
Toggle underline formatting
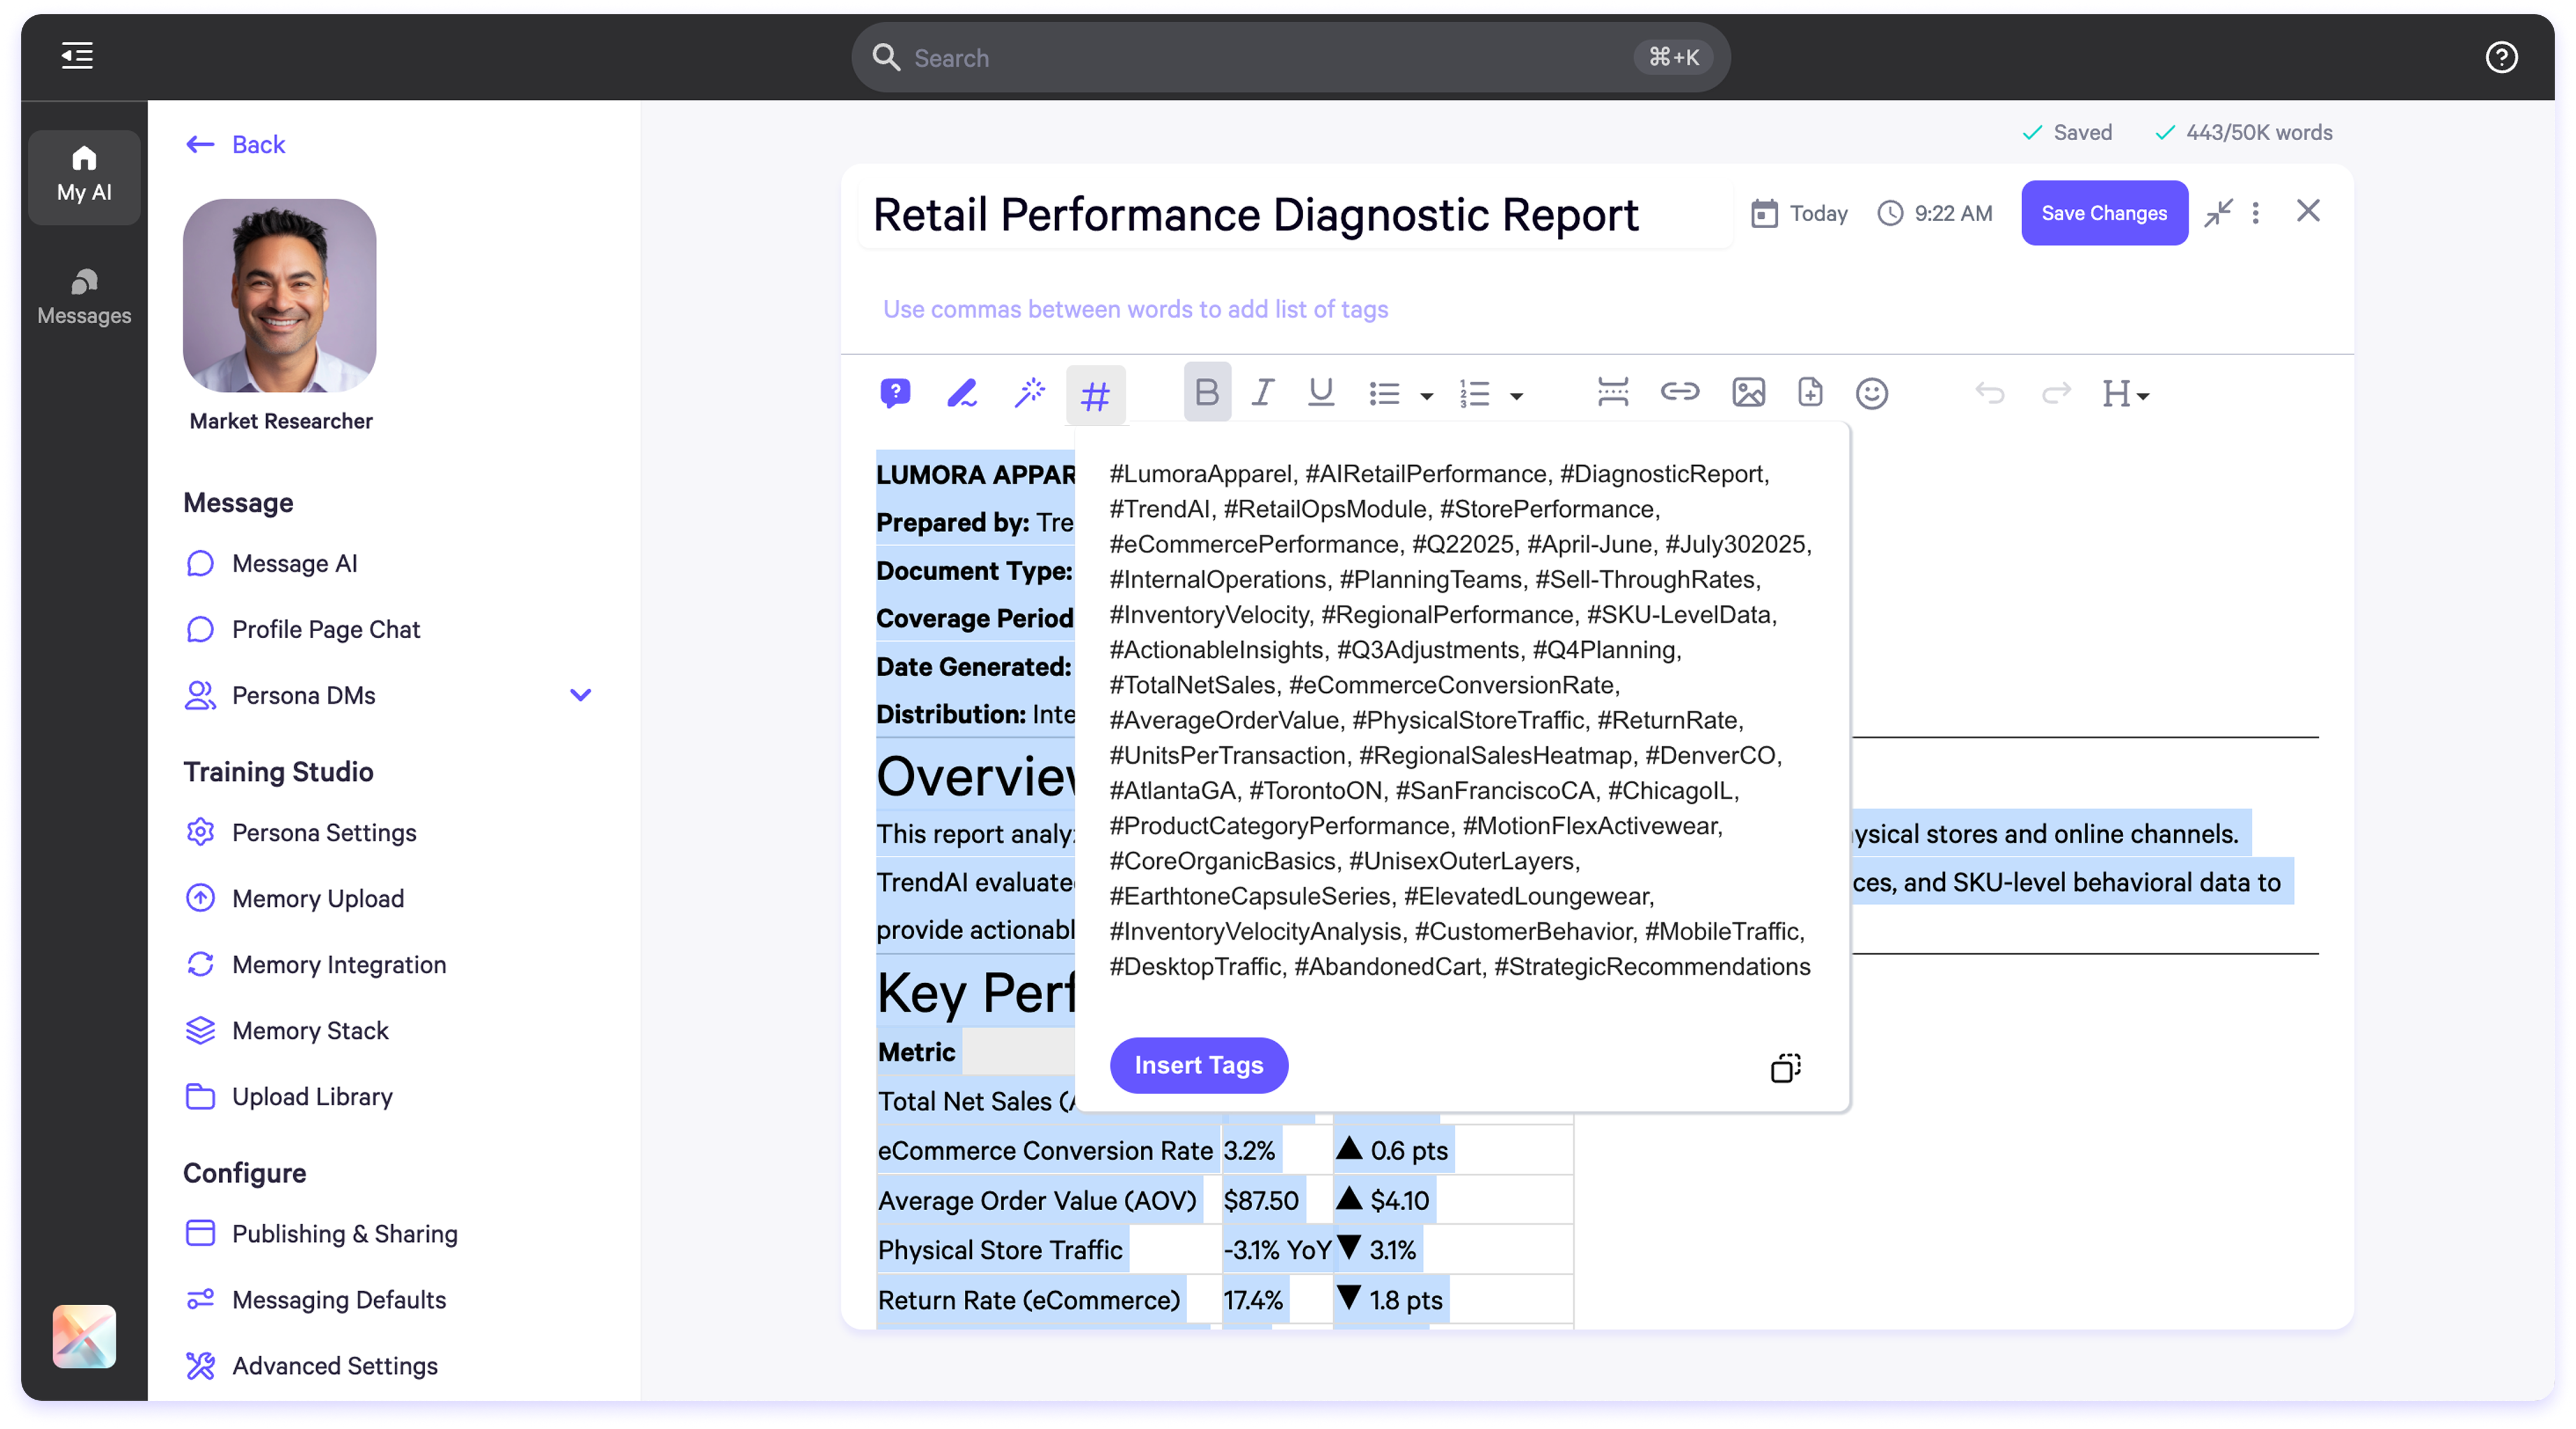tap(1320, 392)
